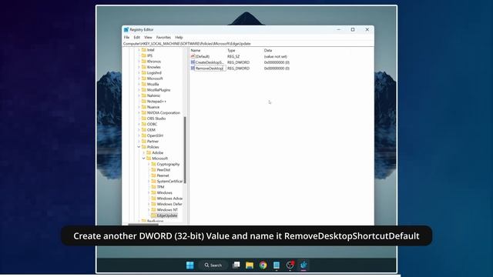493x277 pixels.
Task: Open the Windows Start menu
Action: click(x=190, y=265)
